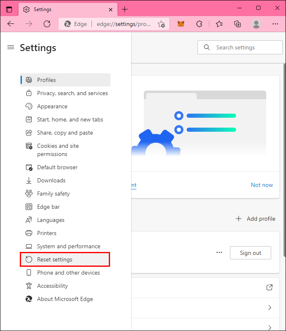This screenshot has height=331, width=286.
Task: Collapse the Settings hamburger menu
Action: point(11,47)
